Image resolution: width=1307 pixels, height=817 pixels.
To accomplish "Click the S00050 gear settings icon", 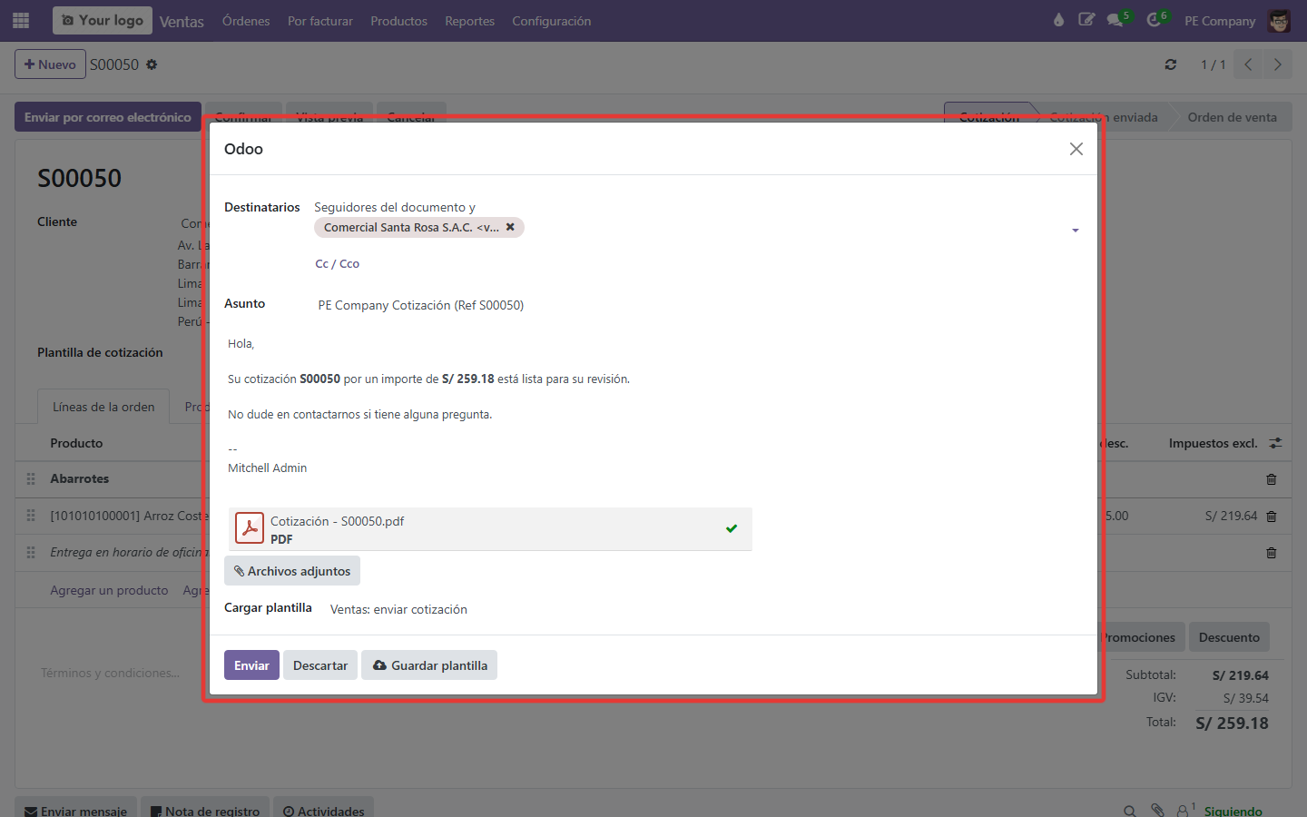I will (152, 64).
